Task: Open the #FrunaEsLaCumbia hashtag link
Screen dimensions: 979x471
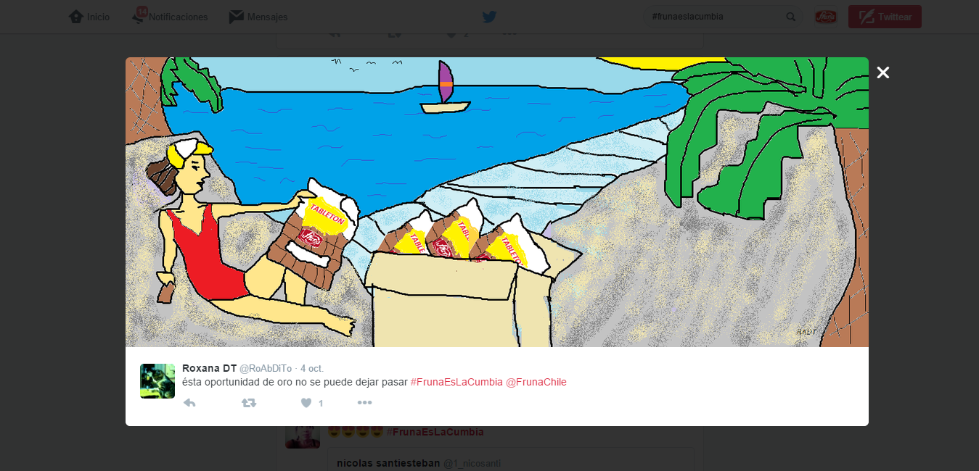Action: coord(456,382)
